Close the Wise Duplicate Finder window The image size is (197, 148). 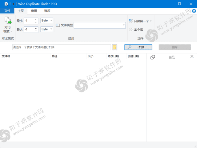[x=191, y=4]
